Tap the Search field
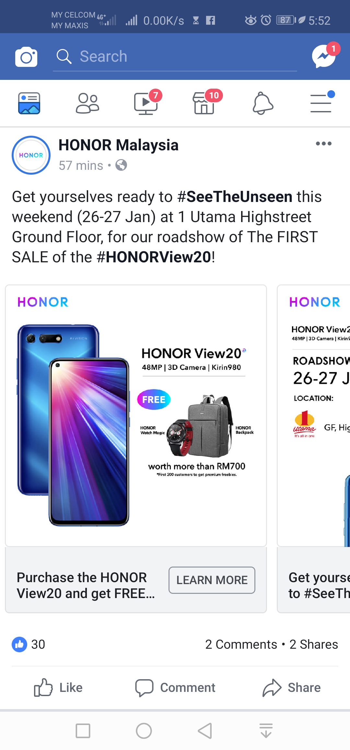The width and height of the screenshot is (350, 750). click(x=175, y=57)
